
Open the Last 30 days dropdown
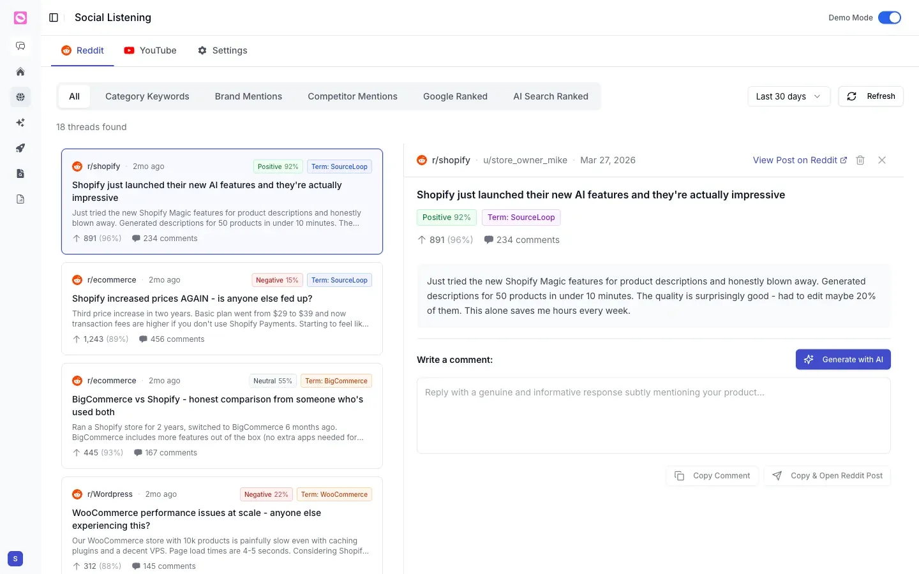click(x=789, y=96)
